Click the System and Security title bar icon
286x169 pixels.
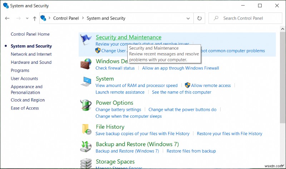6,5
